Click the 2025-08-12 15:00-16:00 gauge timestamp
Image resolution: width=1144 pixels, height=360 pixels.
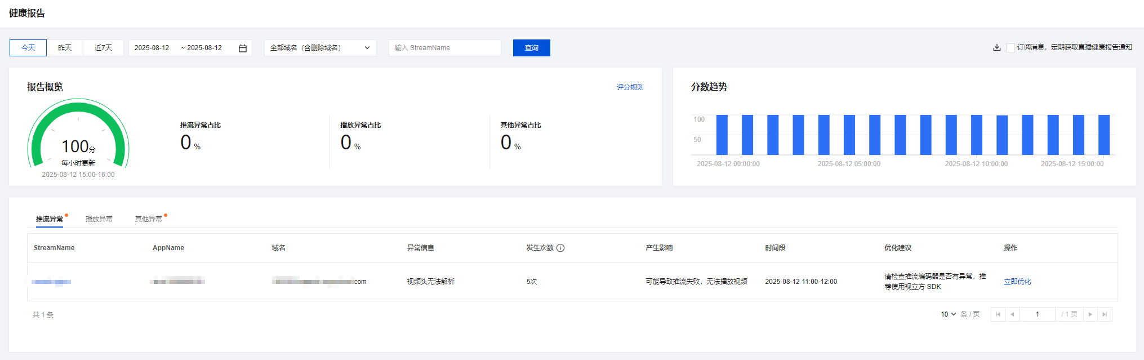tap(78, 175)
